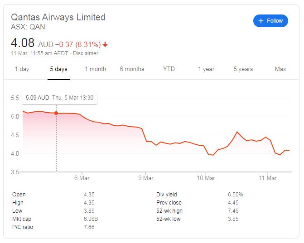
Task: Click the Follow button
Action: (270, 21)
